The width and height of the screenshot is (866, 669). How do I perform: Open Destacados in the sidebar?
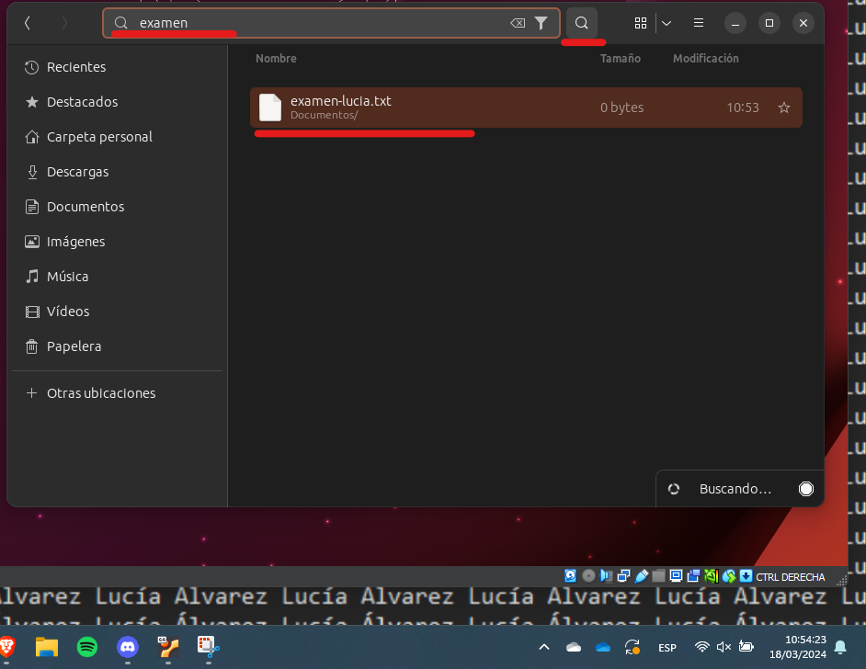pos(82,102)
